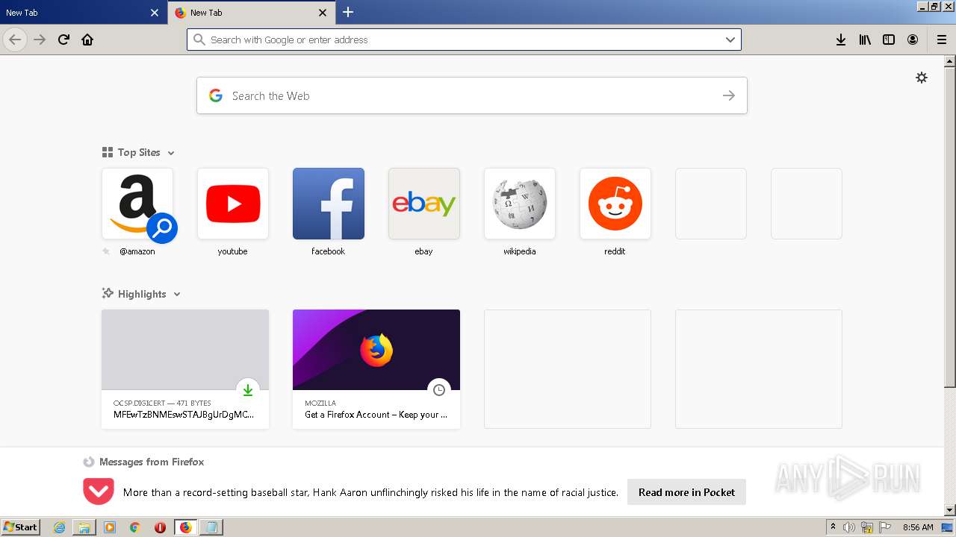Focus the Search the Web box
Screen dimensions: 956x537
[x=472, y=95]
